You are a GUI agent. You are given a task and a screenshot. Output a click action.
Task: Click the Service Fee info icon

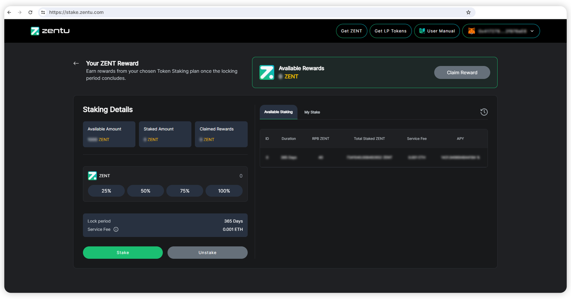[116, 229]
